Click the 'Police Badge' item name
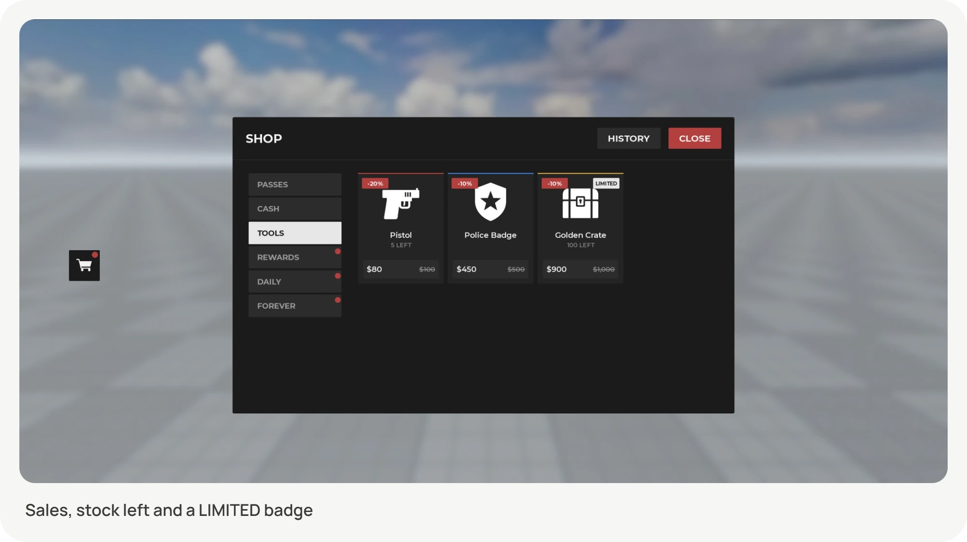The width and height of the screenshot is (967, 542). [490, 235]
